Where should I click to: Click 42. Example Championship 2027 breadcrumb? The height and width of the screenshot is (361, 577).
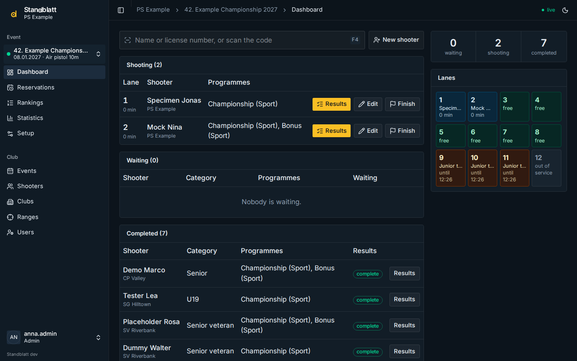click(x=231, y=10)
